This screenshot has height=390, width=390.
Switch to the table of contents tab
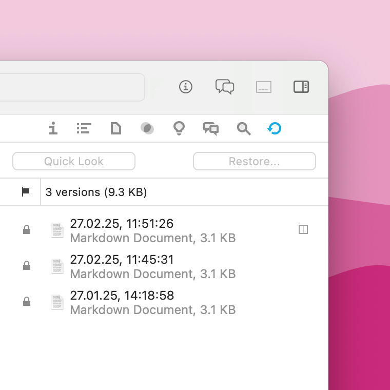84,128
